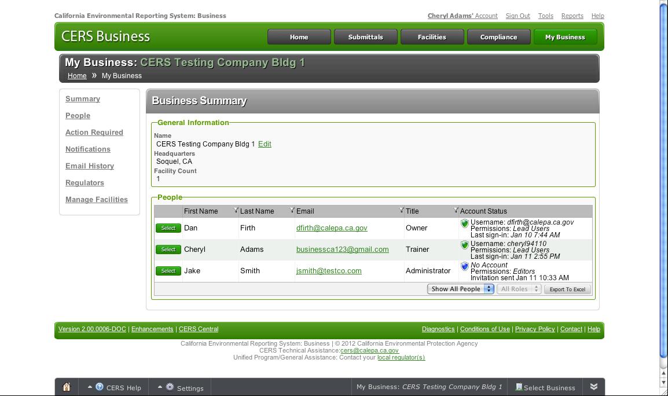Click the businessca123@gmail.com email link
668x396 pixels.
click(x=343, y=250)
